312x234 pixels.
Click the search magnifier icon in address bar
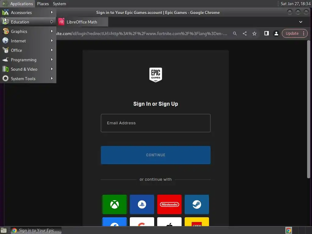pos(235,34)
